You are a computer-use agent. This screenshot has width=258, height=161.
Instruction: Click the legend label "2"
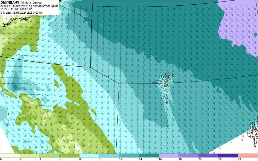coord(21,159)
